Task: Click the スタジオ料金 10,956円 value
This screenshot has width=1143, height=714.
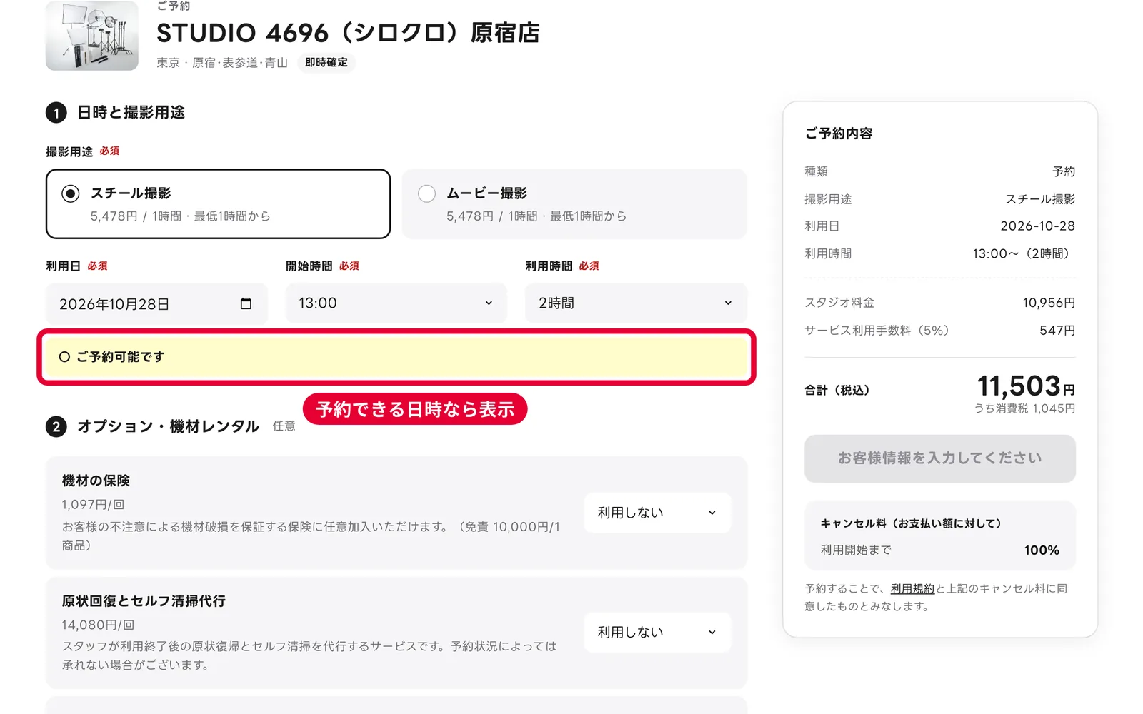Action: point(1048,303)
